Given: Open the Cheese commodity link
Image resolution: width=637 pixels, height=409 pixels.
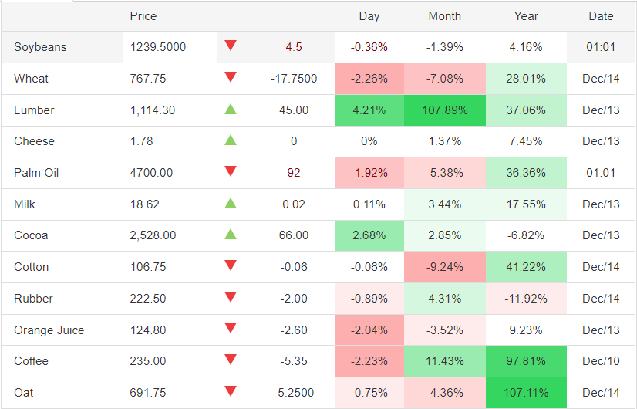Looking at the screenshot, I should point(34,141).
